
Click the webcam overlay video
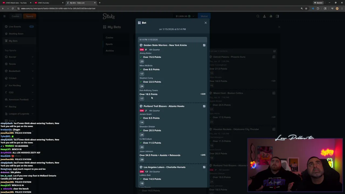coord(295,165)
